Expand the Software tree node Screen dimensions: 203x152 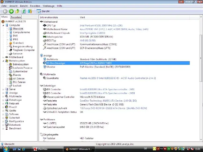3,114
